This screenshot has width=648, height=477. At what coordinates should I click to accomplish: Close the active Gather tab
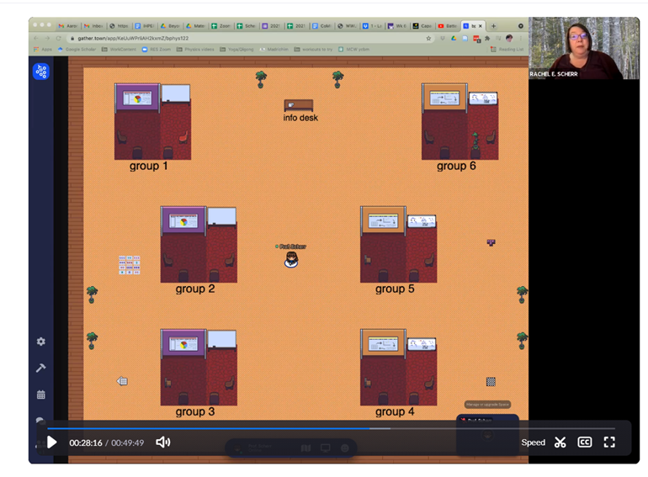tap(481, 25)
